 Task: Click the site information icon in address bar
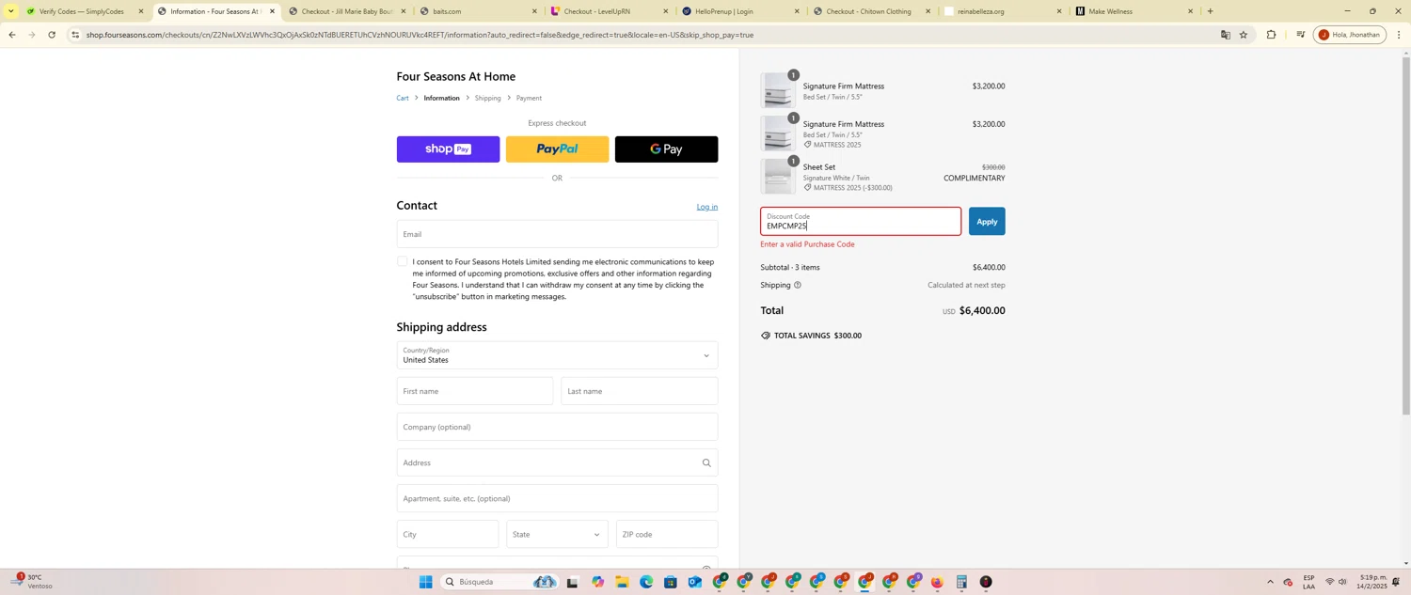tap(75, 35)
